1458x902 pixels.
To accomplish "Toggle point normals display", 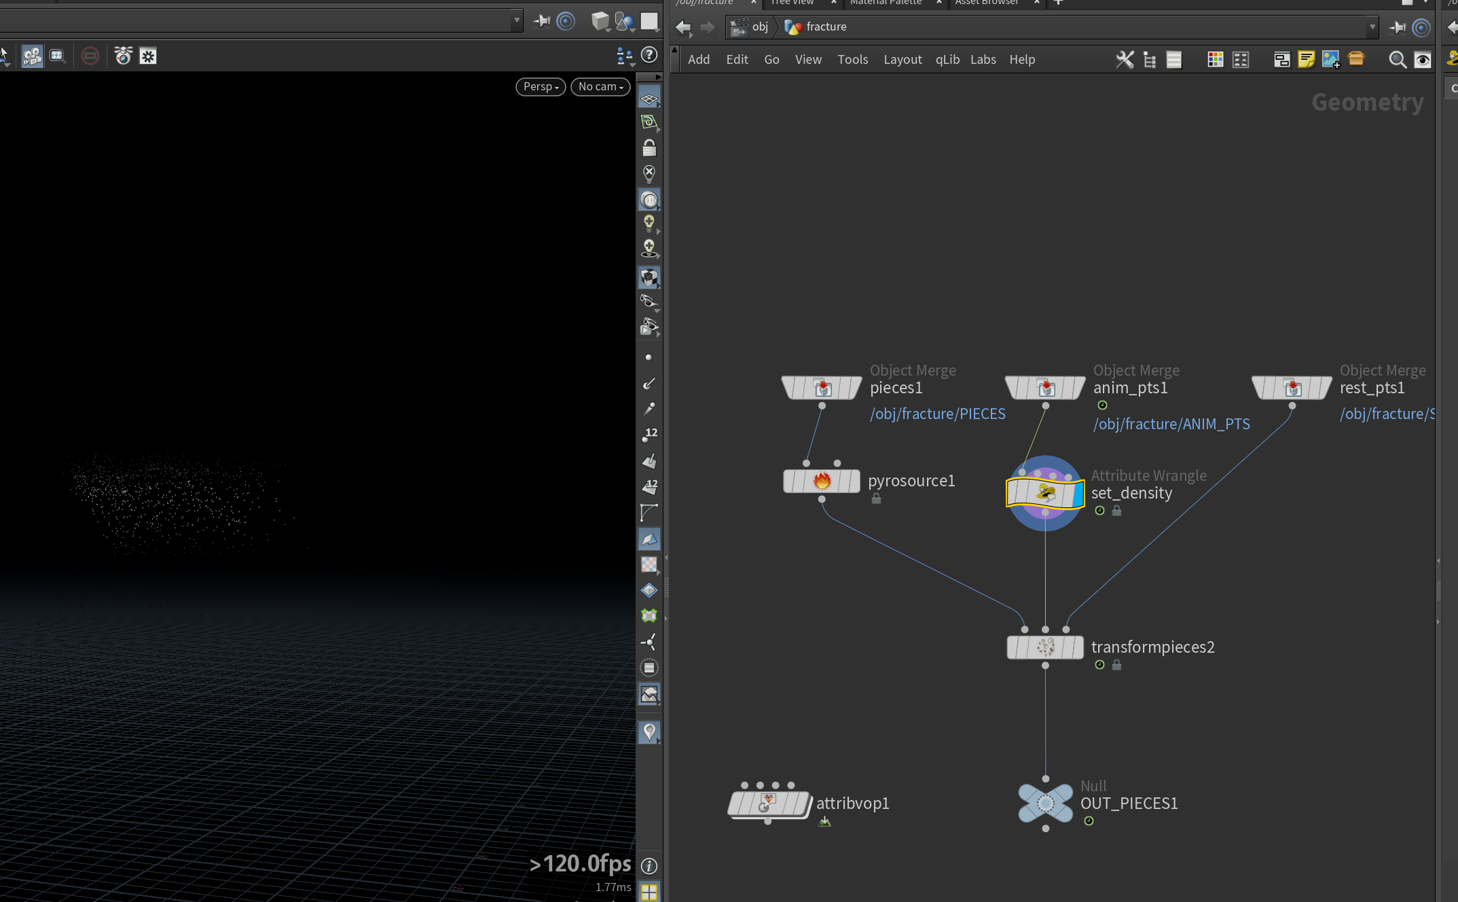I will coord(649,384).
